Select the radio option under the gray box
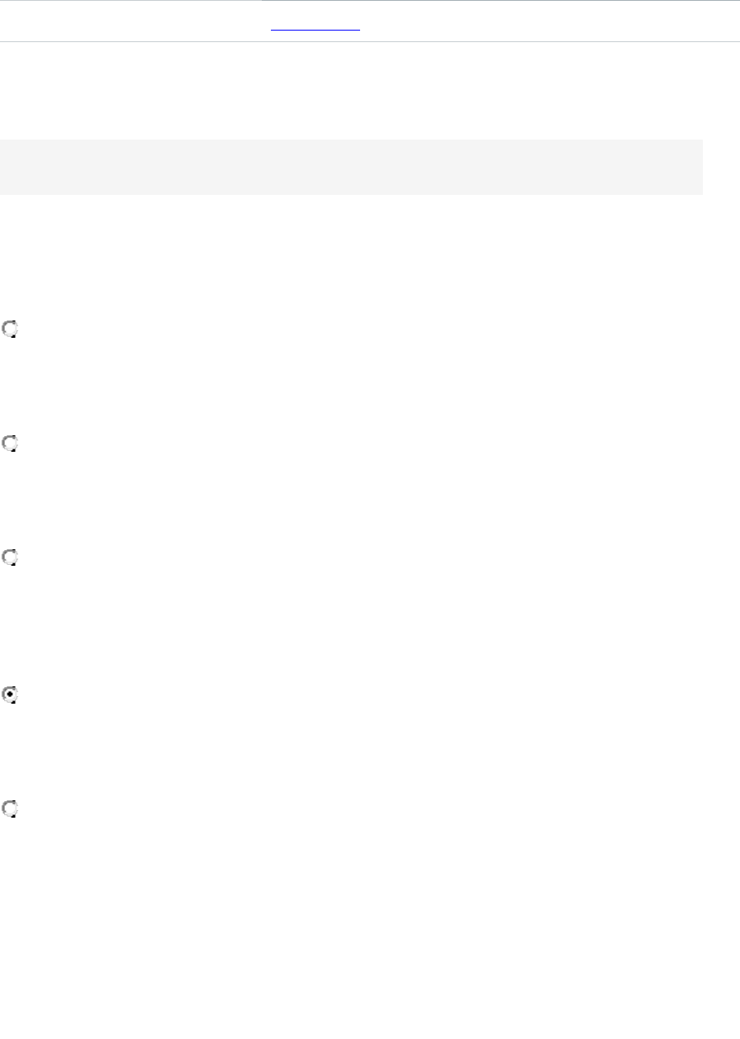 click(x=11, y=330)
